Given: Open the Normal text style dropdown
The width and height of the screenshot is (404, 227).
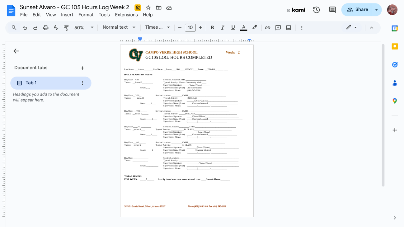Looking at the screenshot, I should tap(119, 27).
